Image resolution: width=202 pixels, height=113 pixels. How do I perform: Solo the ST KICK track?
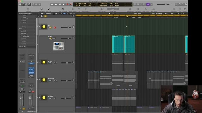pyautogui.click(x=51, y=63)
